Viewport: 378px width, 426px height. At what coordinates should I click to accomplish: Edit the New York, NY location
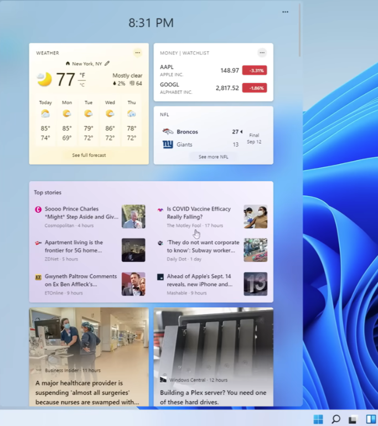coord(107,63)
